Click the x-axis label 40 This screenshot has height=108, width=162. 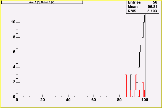coord(68,100)
